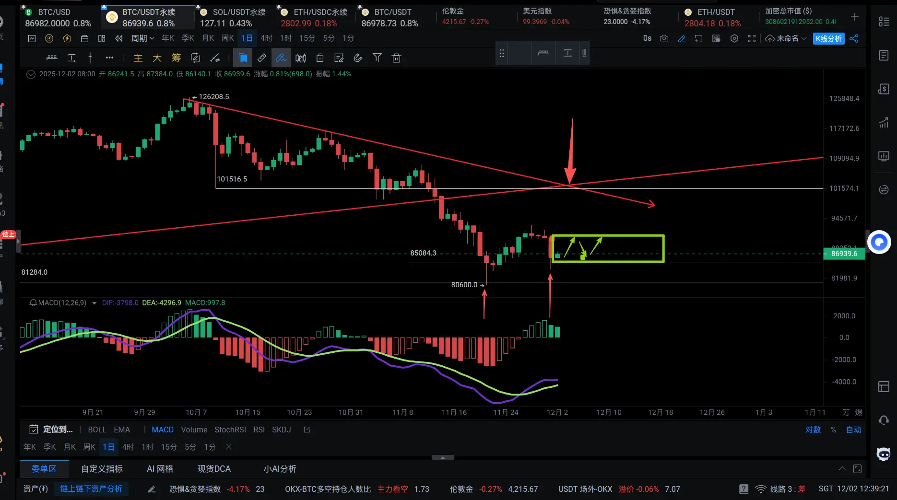
Task: Open the headset support icon in right sidebar
Action: click(x=884, y=420)
